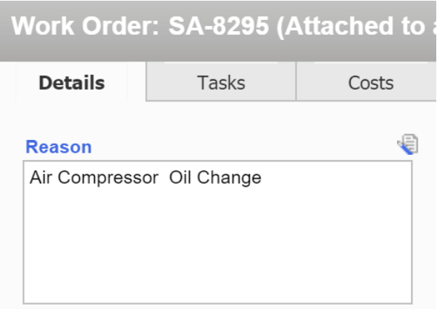
Task: Click the word 'Air' in the Reason field
Action: [41, 177]
